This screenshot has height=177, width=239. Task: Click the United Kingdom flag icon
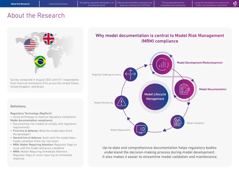48,39
